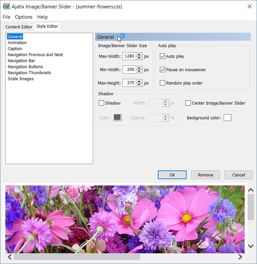Switch to the Content Editor tab
Screen dimensions: 257x264
click(19, 27)
